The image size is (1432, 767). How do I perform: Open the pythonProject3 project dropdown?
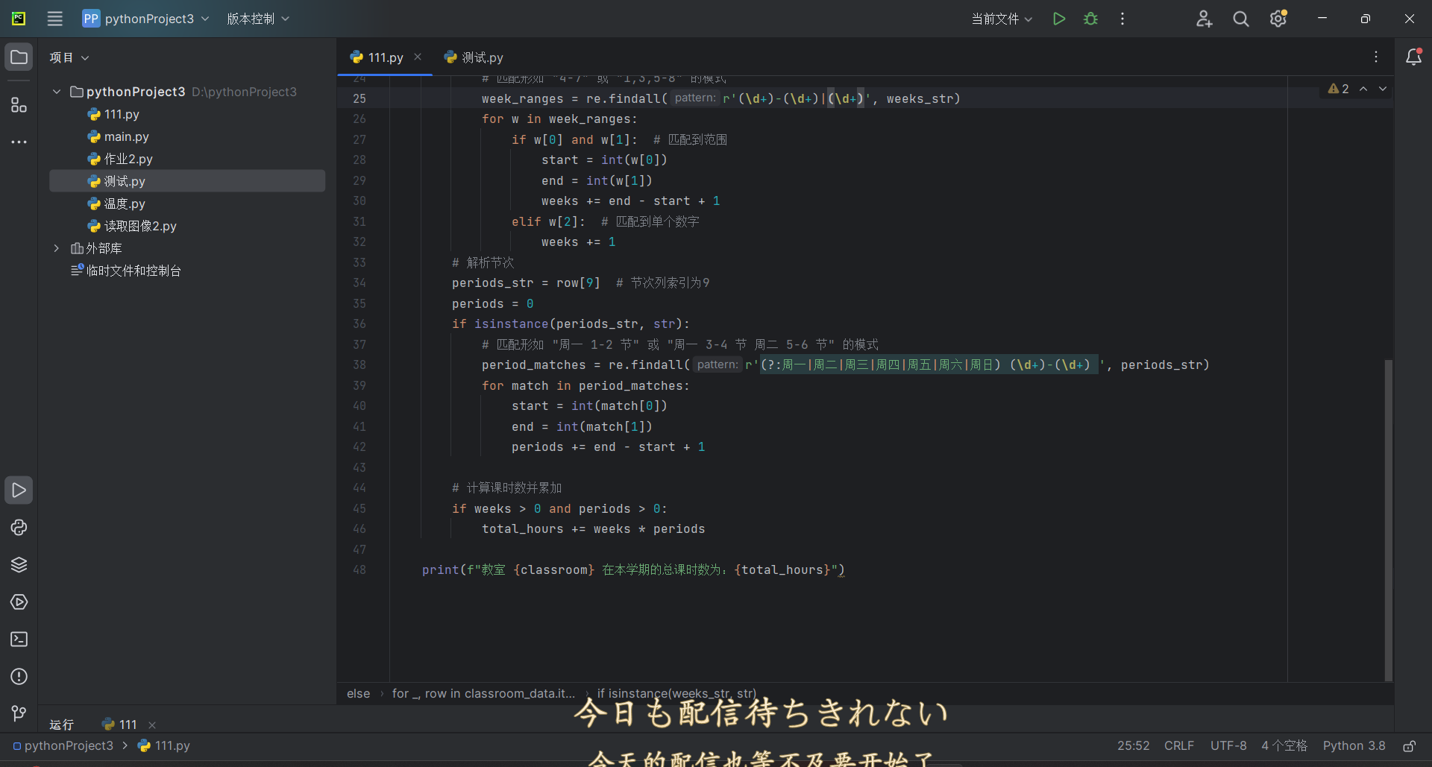coord(146,19)
